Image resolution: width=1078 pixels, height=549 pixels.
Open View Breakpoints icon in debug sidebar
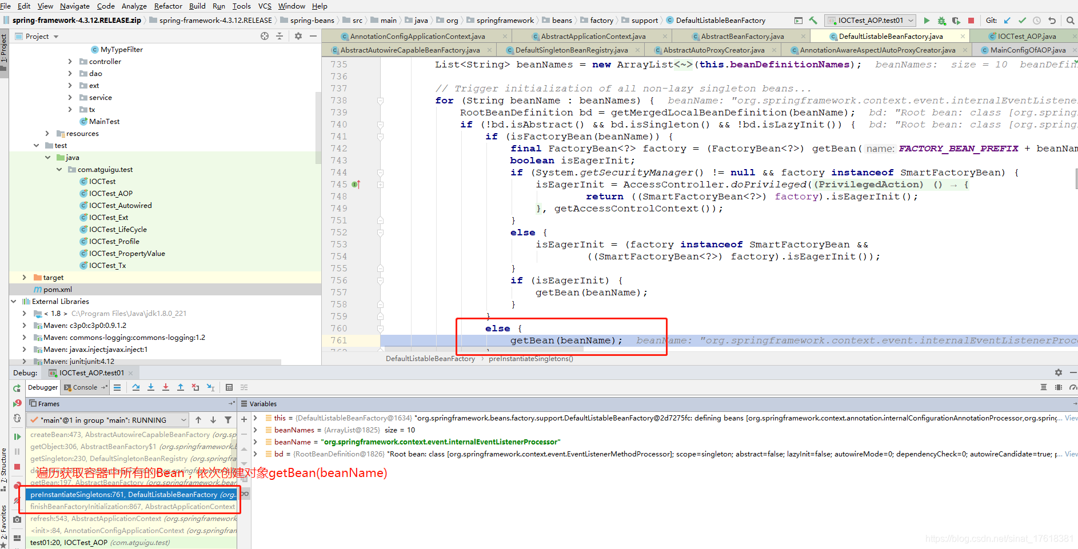[17, 486]
